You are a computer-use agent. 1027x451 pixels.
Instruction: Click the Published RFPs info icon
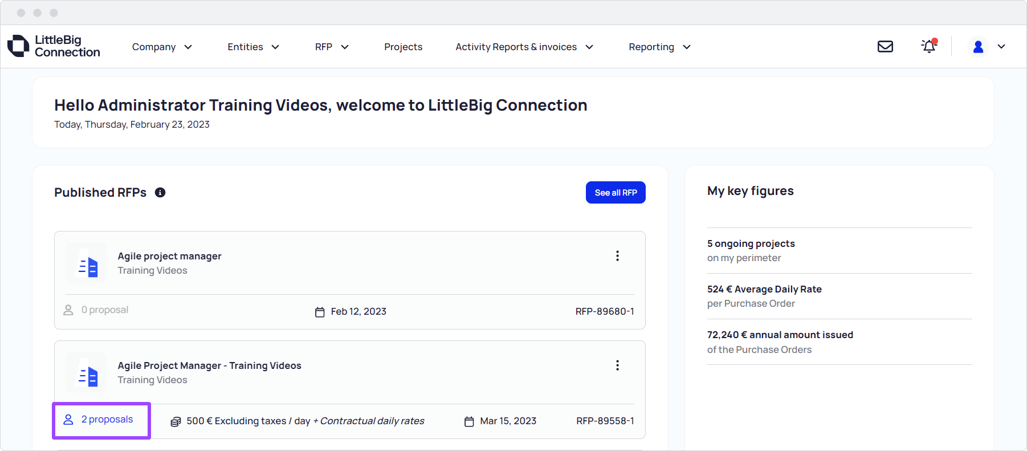[160, 193]
